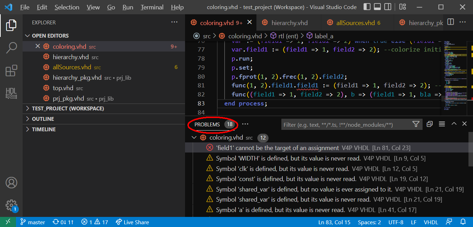Click Spaces: 2 indentation setting
The image size is (473, 227).
pyautogui.click(x=369, y=222)
